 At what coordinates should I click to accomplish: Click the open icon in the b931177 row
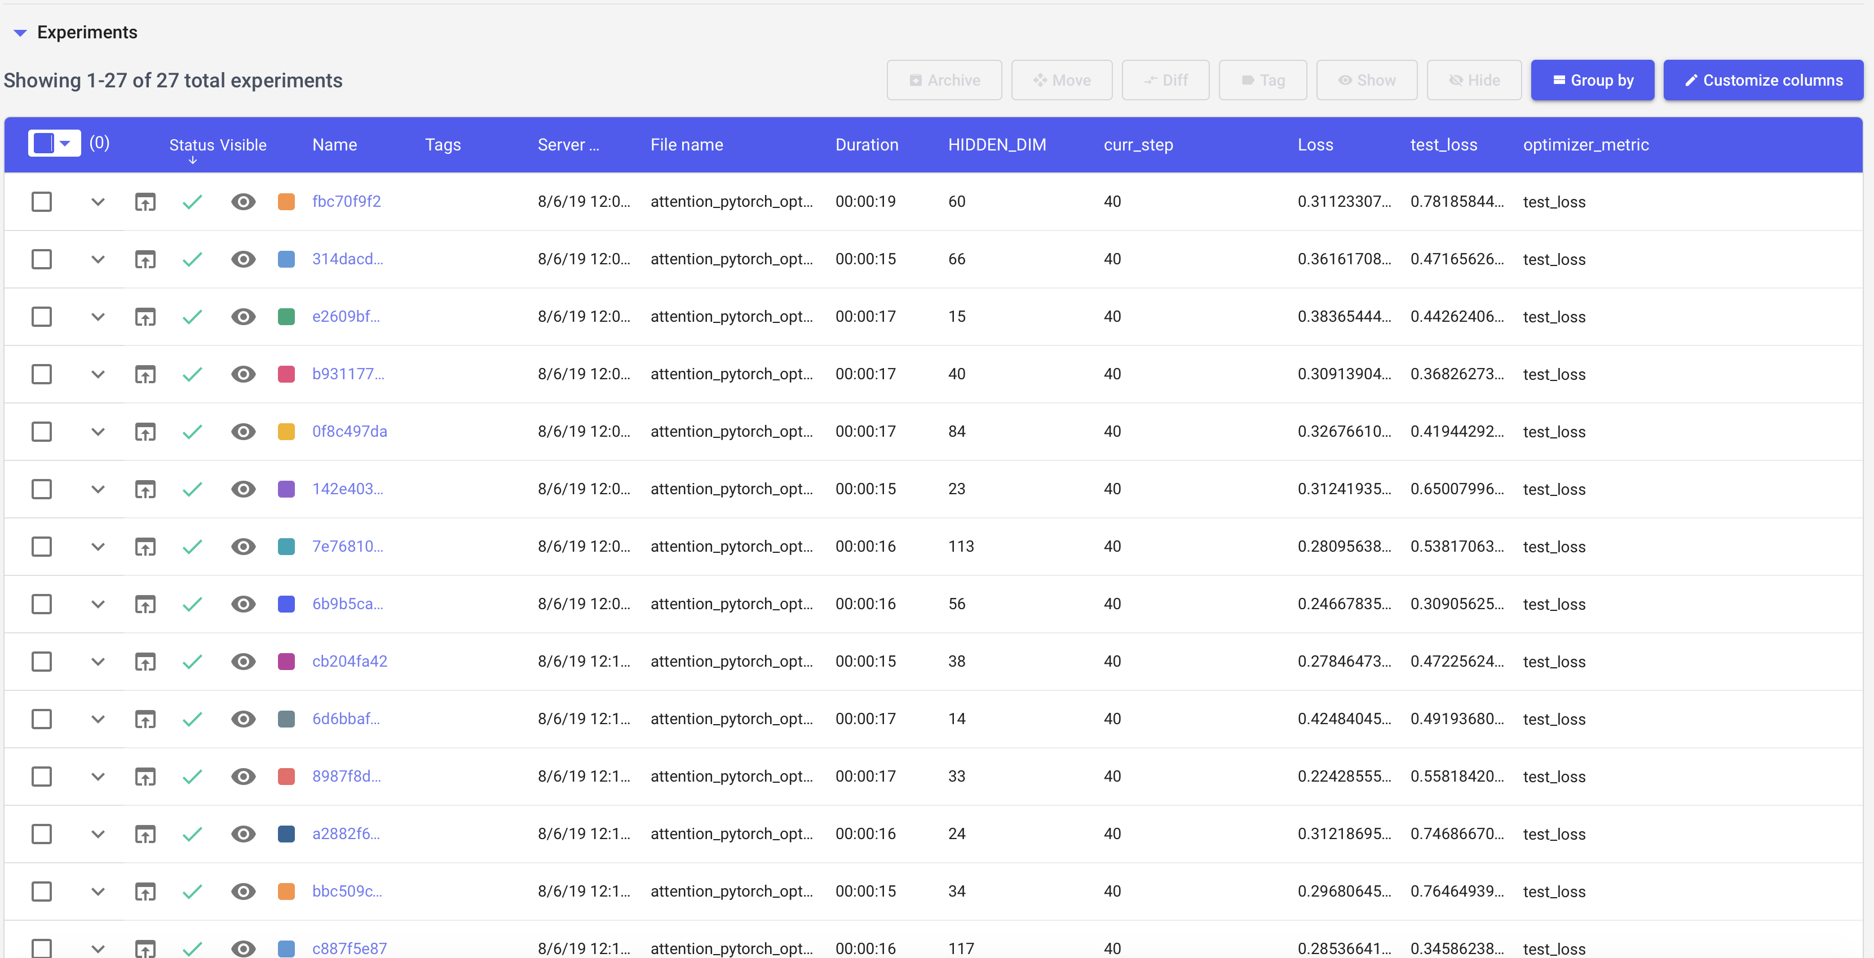[145, 374]
